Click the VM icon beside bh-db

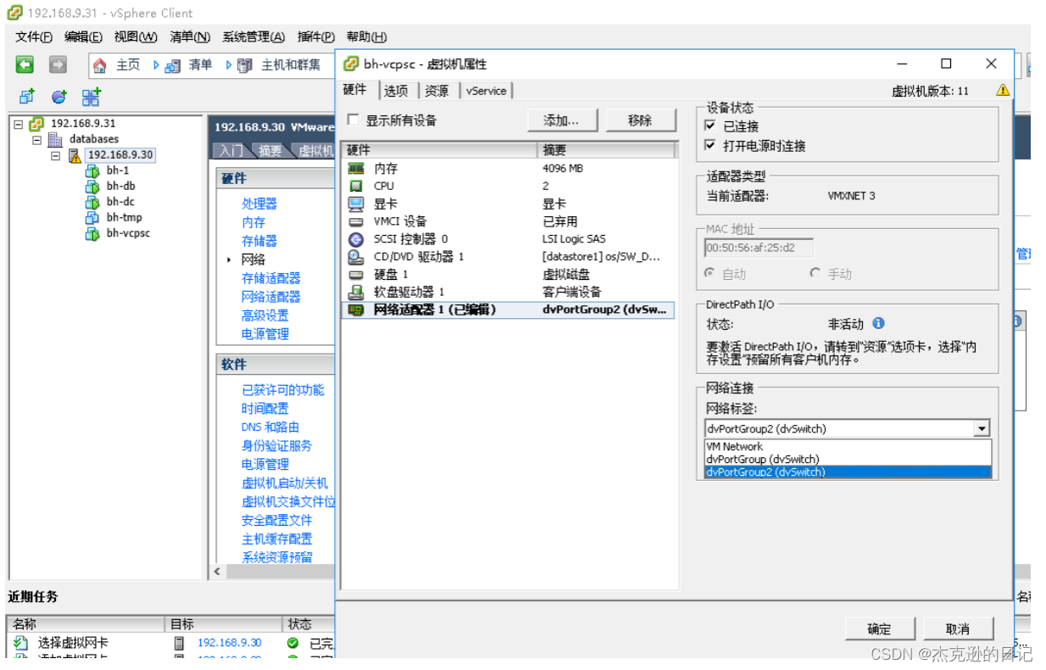[x=92, y=187]
